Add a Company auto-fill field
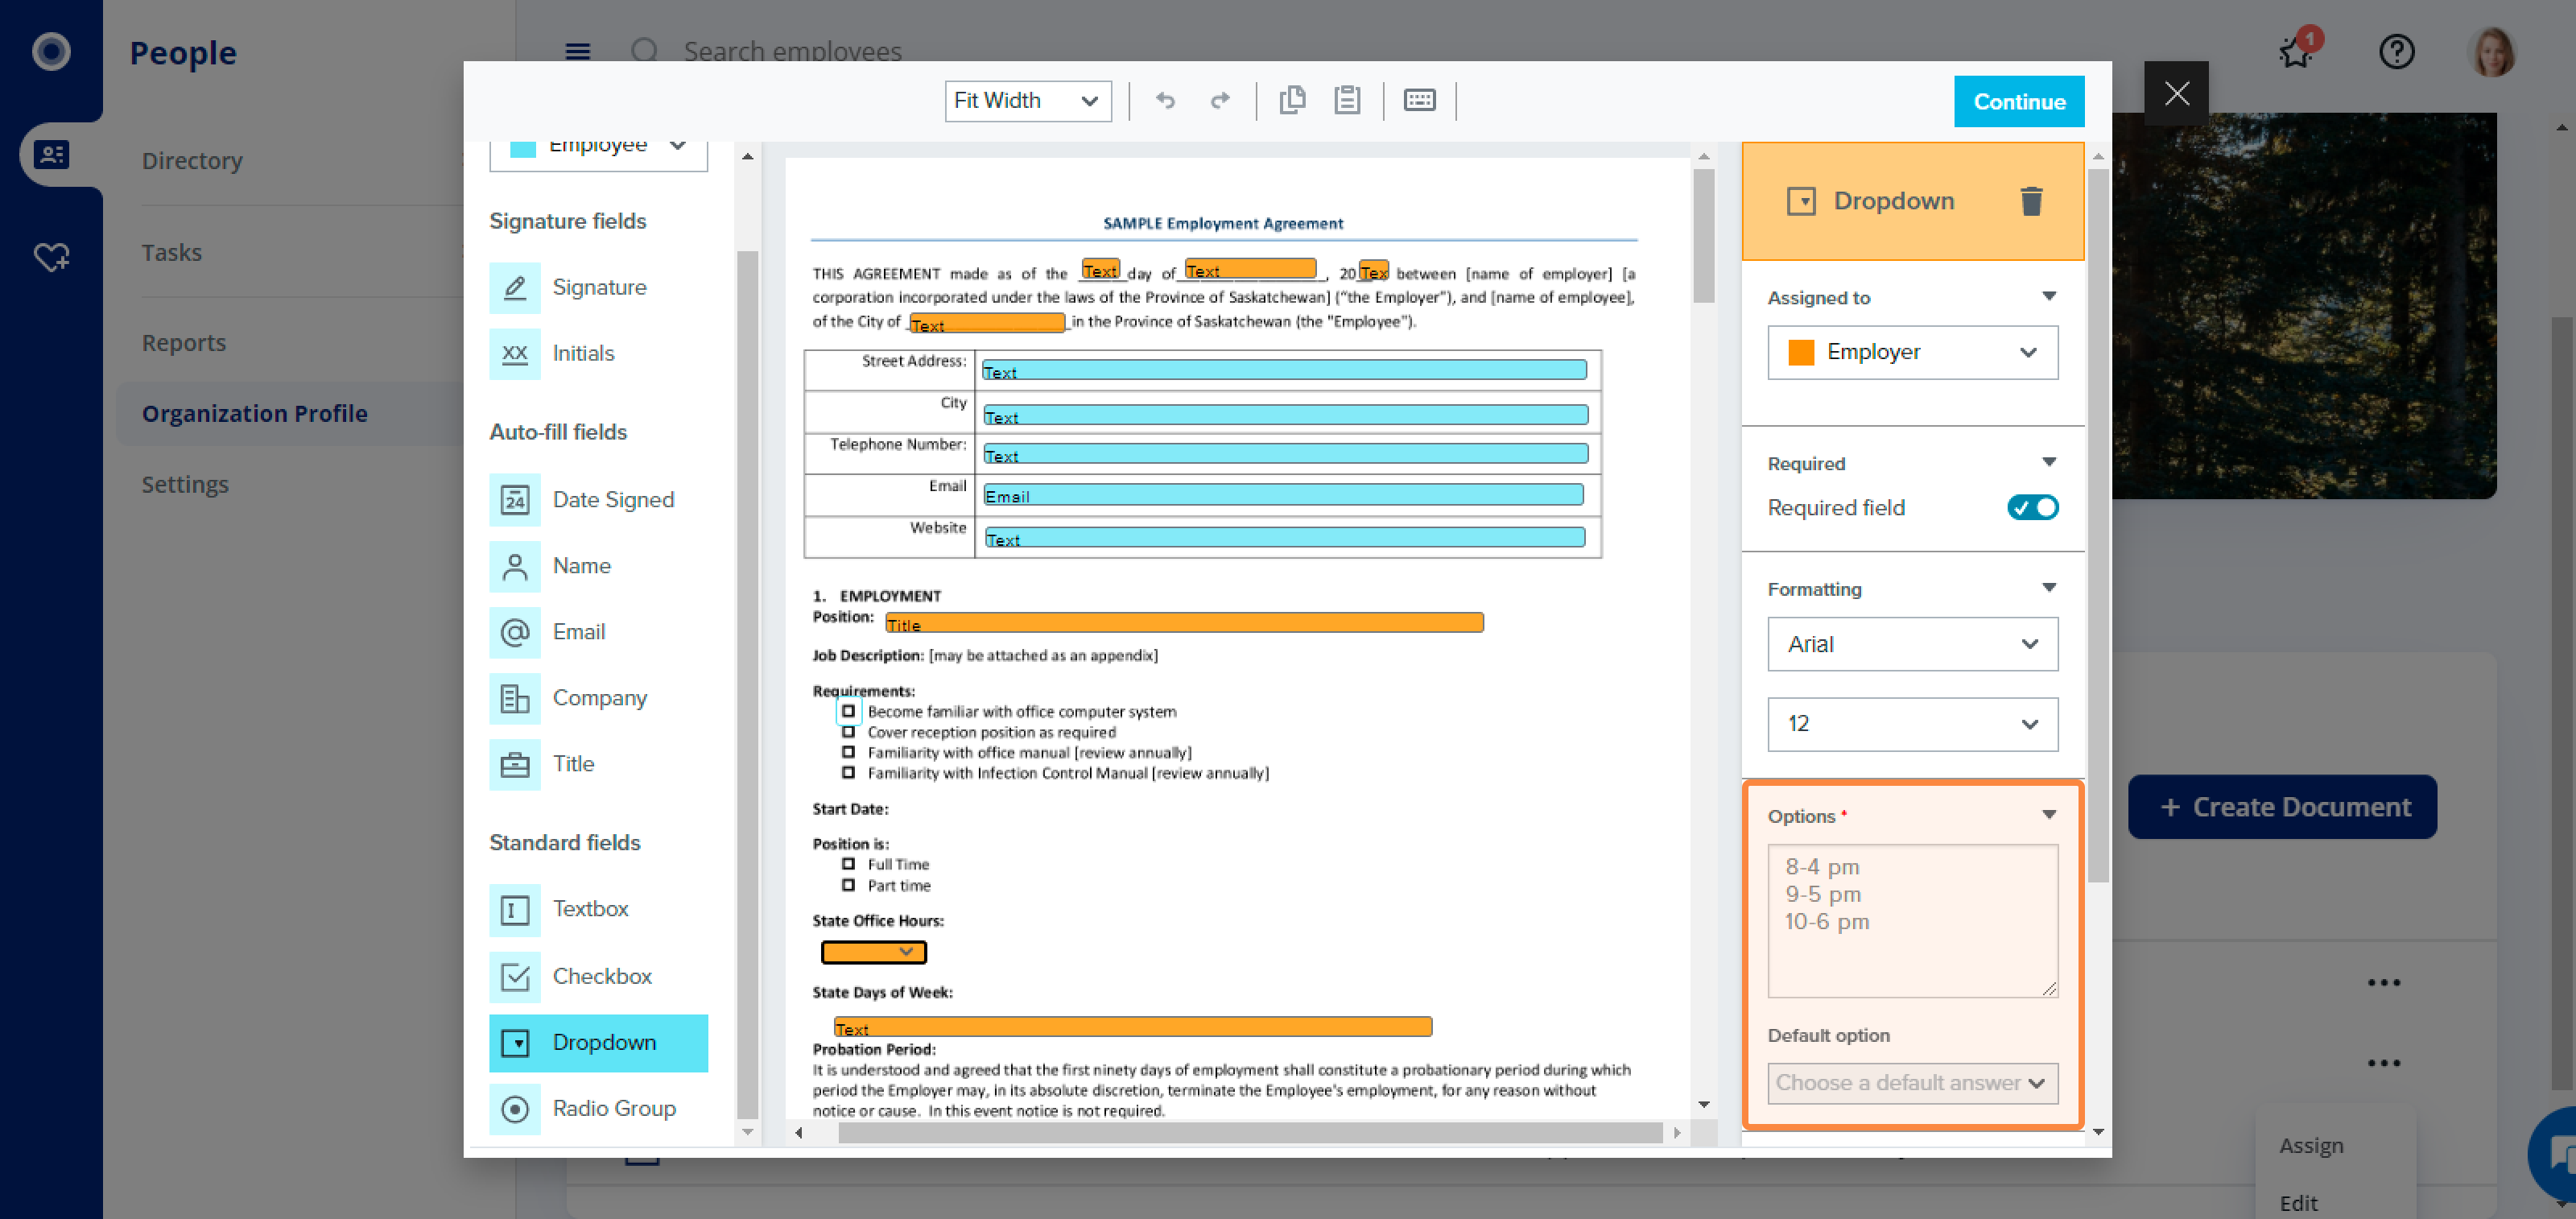 [x=598, y=698]
